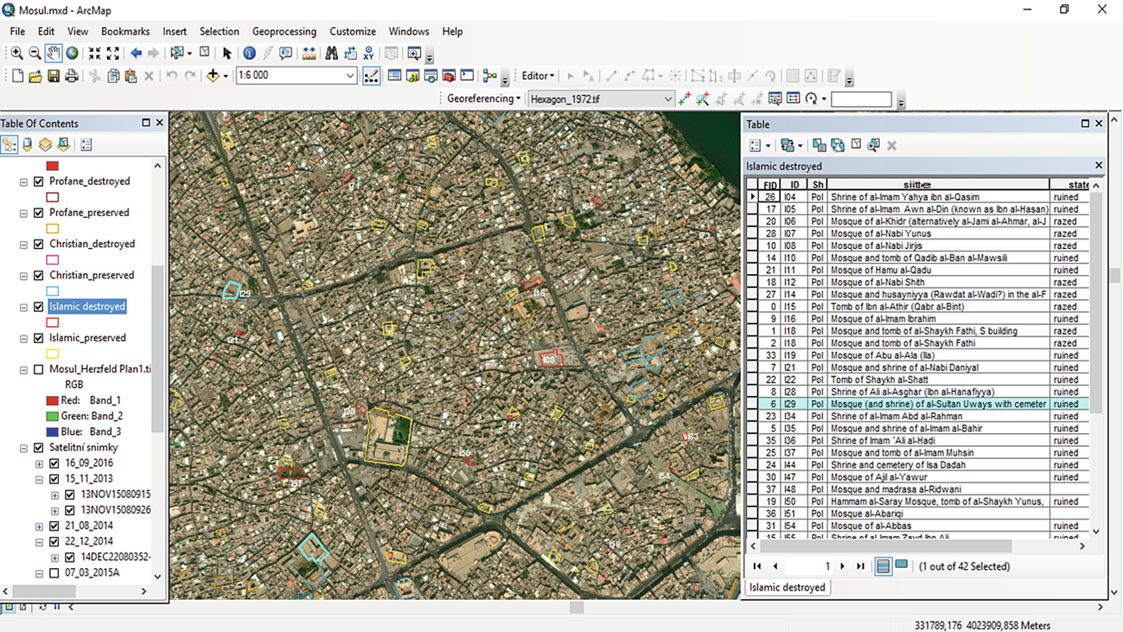Expand the 21_08_2014 group

coord(40,527)
